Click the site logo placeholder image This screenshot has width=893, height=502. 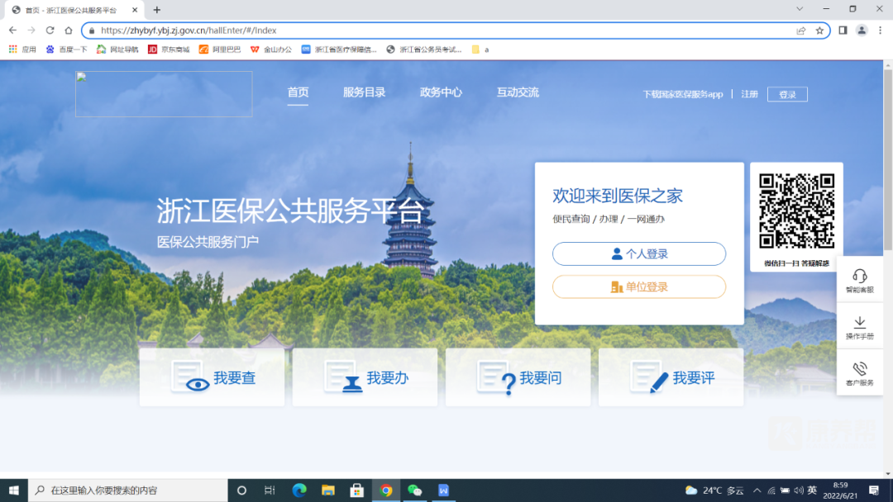pos(164,94)
